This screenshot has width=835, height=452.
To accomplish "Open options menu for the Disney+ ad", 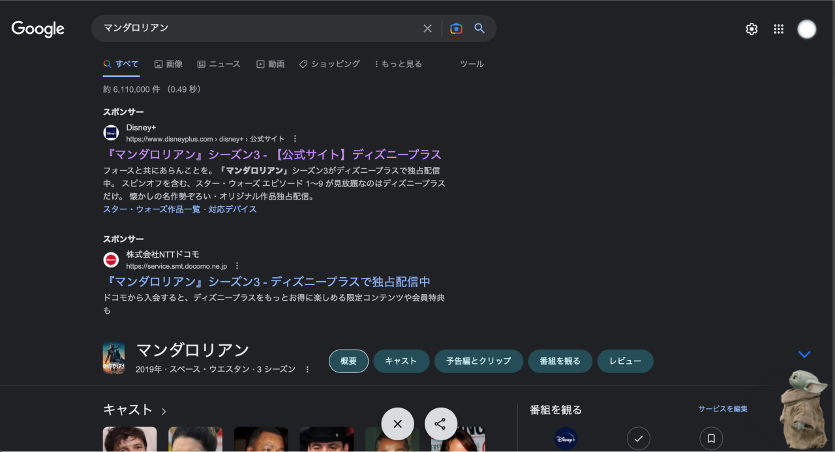I will click(296, 139).
